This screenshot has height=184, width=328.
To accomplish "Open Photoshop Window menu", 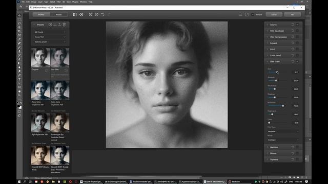I will coord(83,2).
